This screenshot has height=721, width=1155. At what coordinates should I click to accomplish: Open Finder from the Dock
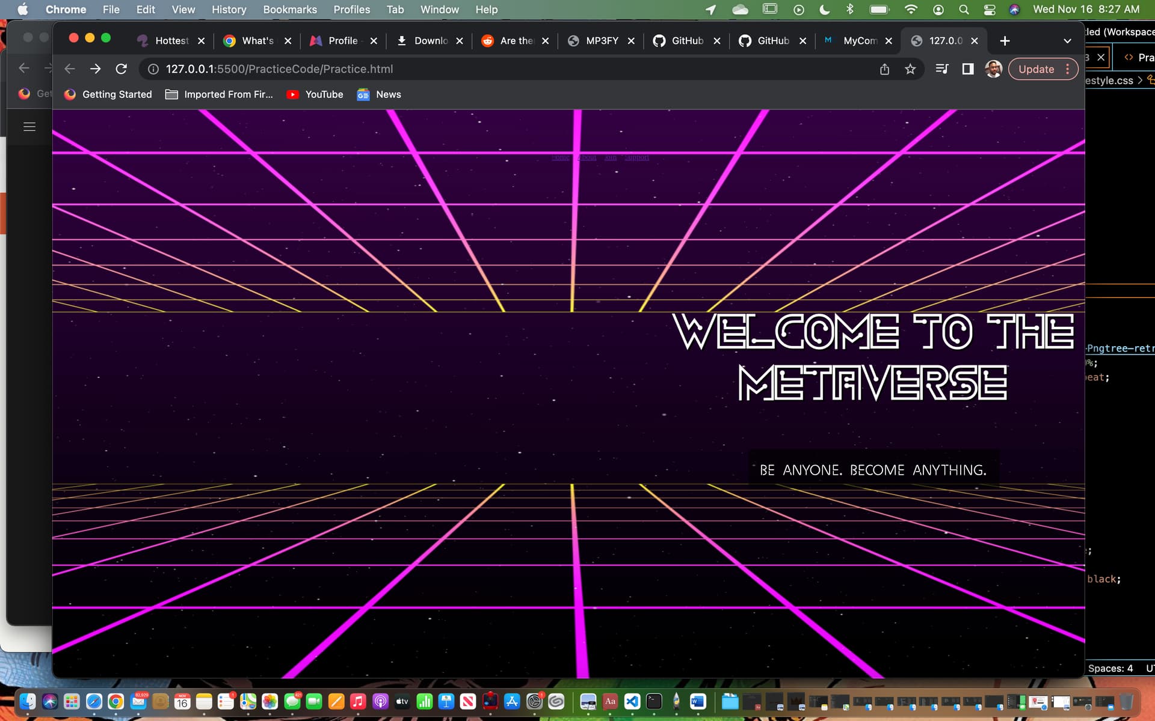point(28,701)
